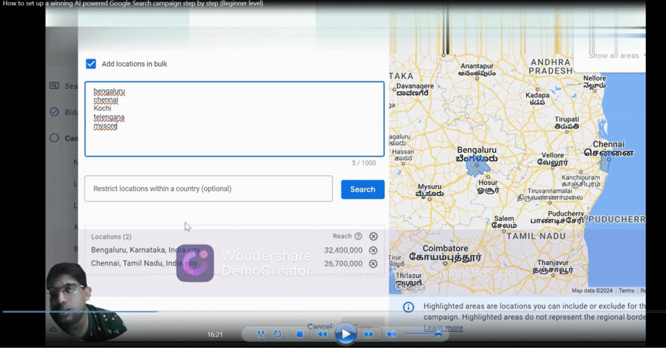
Task: Remove Chennai, Tamil Nadu from the locations list
Action: point(373,264)
